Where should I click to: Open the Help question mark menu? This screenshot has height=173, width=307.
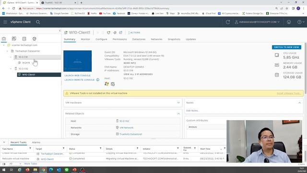pyautogui.click(x=301, y=22)
